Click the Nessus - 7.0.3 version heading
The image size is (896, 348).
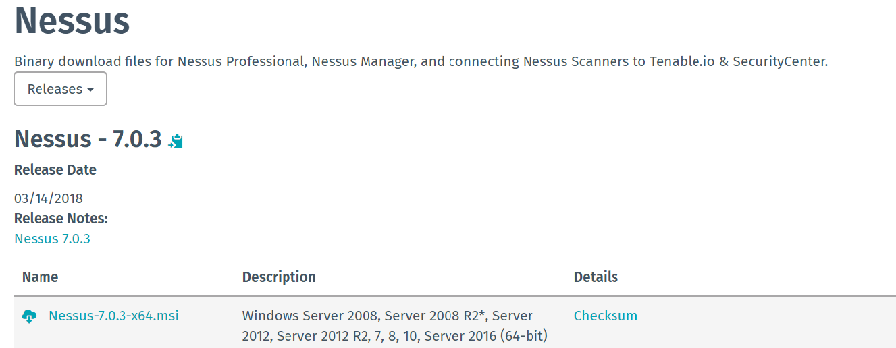point(88,139)
